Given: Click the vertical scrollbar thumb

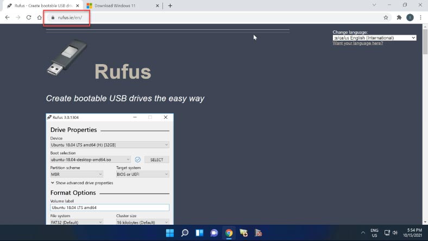Looking at the screenshot, I should pos(425,41).
